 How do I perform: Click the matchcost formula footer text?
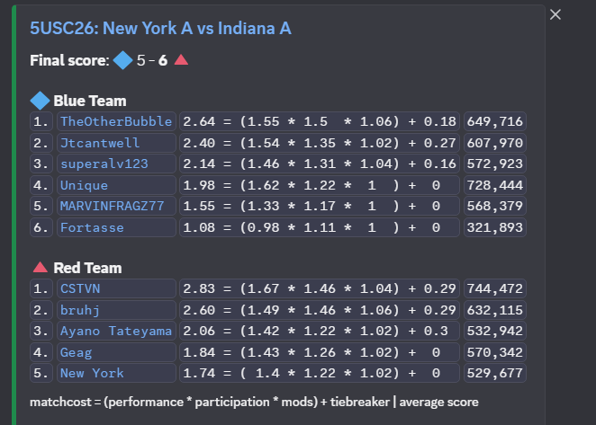click(x=254, y=402)
